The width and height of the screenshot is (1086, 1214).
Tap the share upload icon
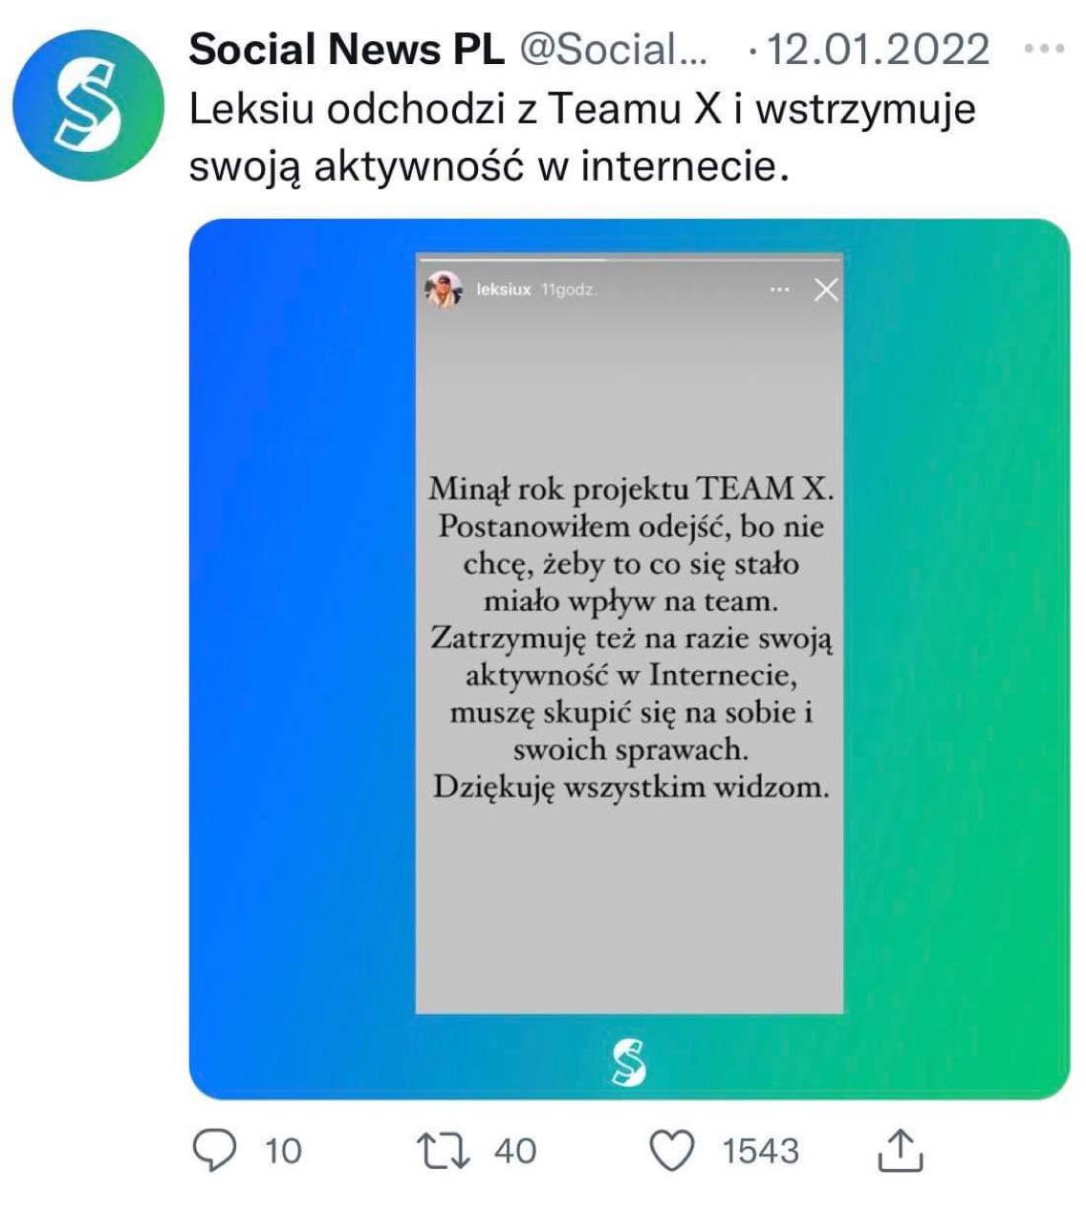pos(900,1149)
